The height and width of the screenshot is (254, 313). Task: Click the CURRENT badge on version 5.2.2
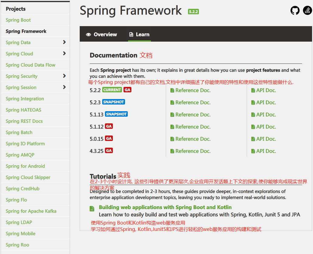112,90
